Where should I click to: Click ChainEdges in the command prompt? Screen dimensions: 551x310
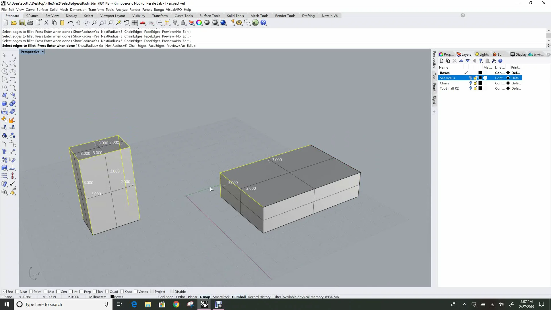[x=138, y=46]
